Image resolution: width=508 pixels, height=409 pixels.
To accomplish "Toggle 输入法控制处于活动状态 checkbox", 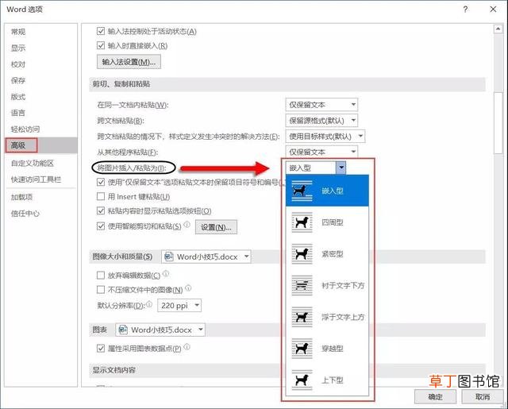I will tap(101, 31).
